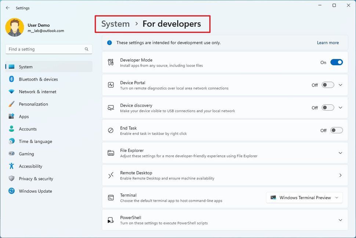Click the Windows Terminal Preview app icon
Screen dimensions: 356x238
point(273,198)
